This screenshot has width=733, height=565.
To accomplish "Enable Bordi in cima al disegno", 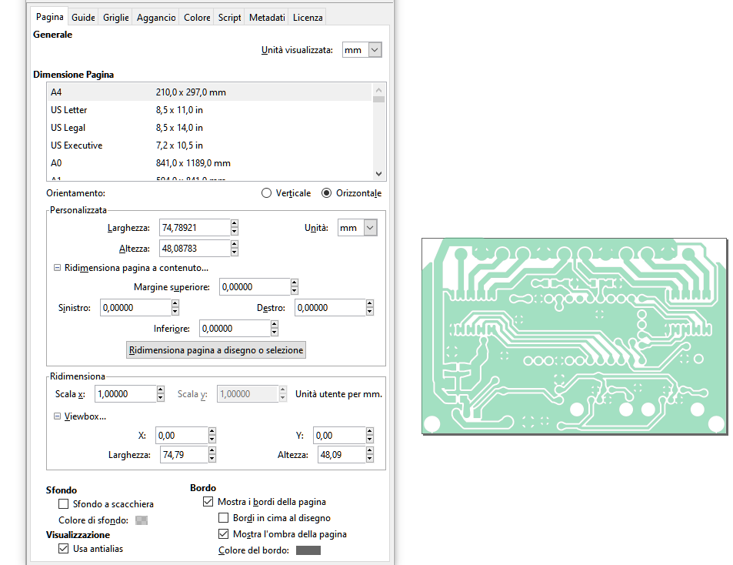I will 224,518.
